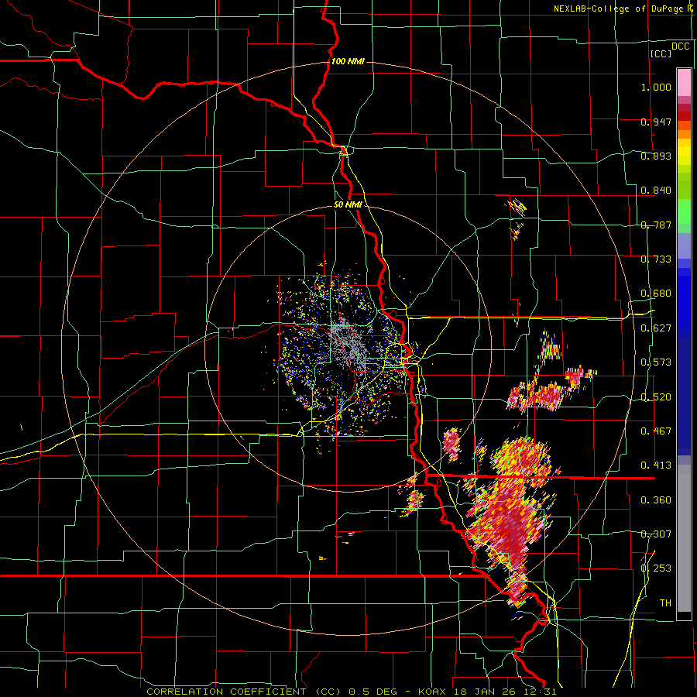Click the 0.733 scale value

click(656, 259)
